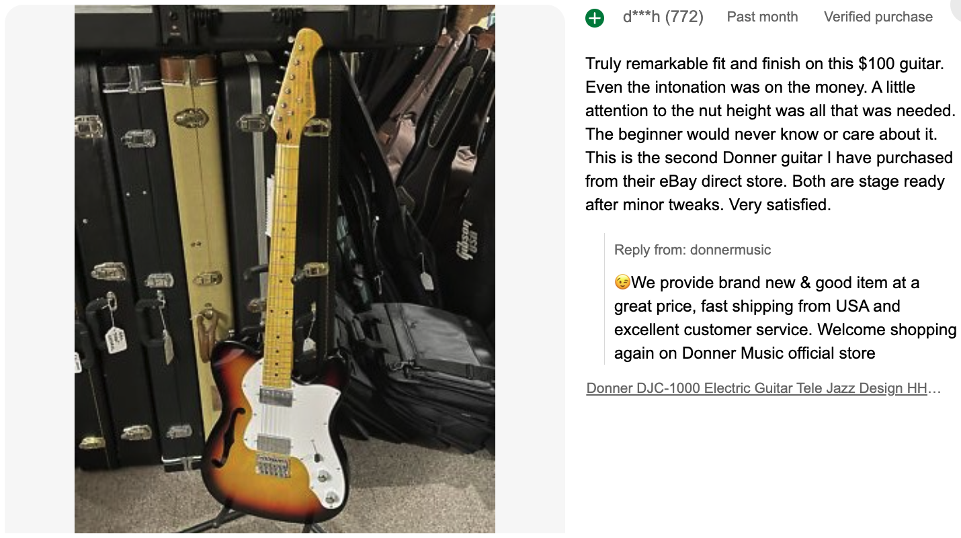Click the white pickguard on the guitar photo
The image size is (961, 538).
click(x=296, y=430)
